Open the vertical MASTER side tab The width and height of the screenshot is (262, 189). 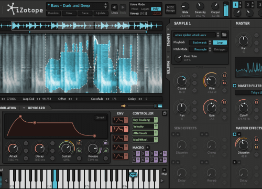point(168,67)
